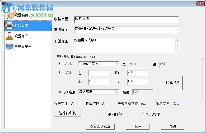This screenshot has height=133, width=206.
Task: Expand the 单元格高度 dropdown arrow
Action: (x=117, y=92)
